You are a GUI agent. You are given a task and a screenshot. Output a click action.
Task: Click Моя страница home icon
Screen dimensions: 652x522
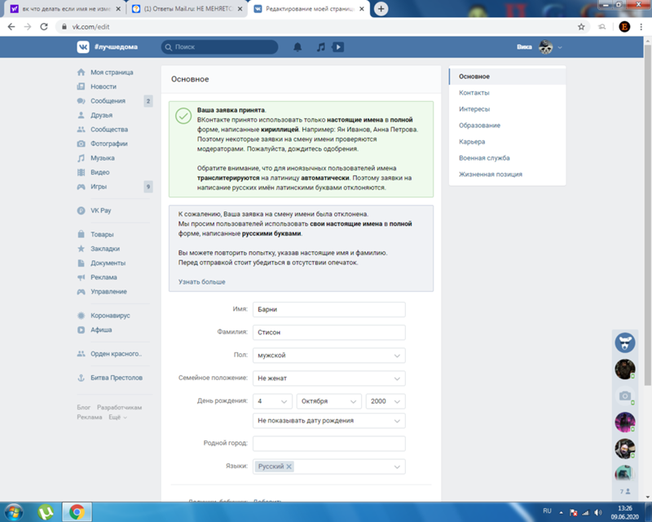81,72
